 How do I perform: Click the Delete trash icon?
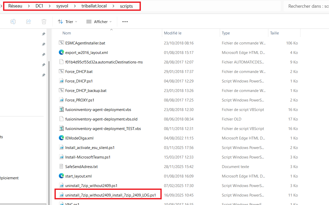pos(44,22)
